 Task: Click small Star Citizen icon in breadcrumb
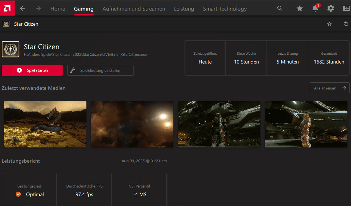click(x=6, y=24)
